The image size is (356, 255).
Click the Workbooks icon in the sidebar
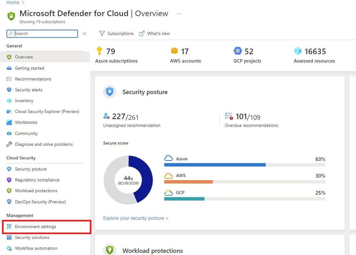[10, 122]
